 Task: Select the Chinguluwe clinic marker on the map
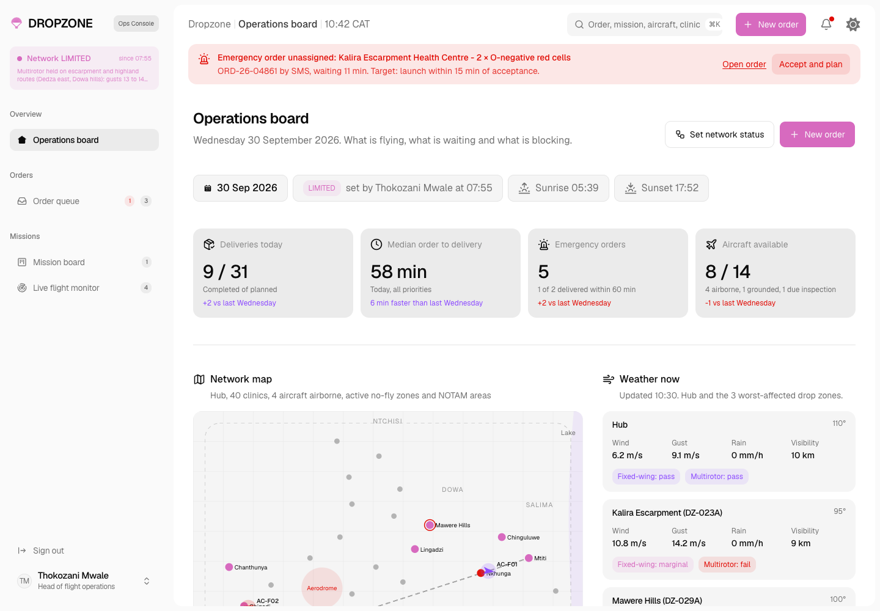coord(502,537)
